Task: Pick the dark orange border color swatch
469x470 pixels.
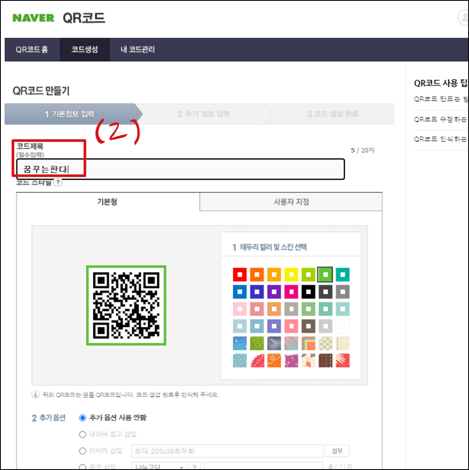Action: click(257, 275)
